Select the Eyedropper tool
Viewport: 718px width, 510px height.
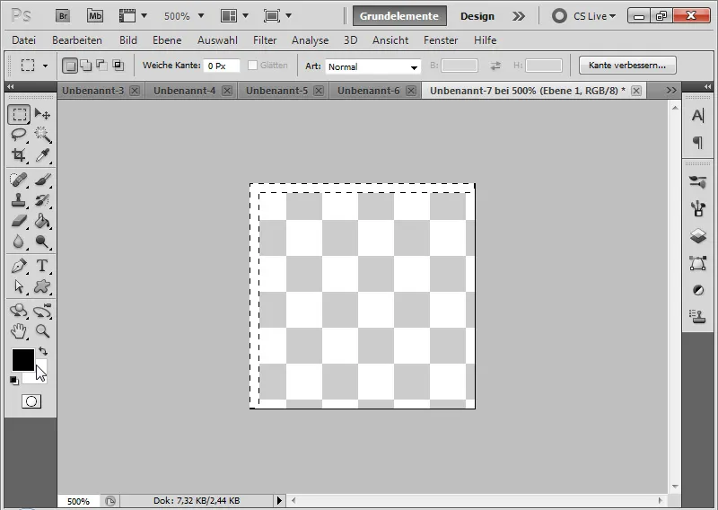(x=42, y=155)
